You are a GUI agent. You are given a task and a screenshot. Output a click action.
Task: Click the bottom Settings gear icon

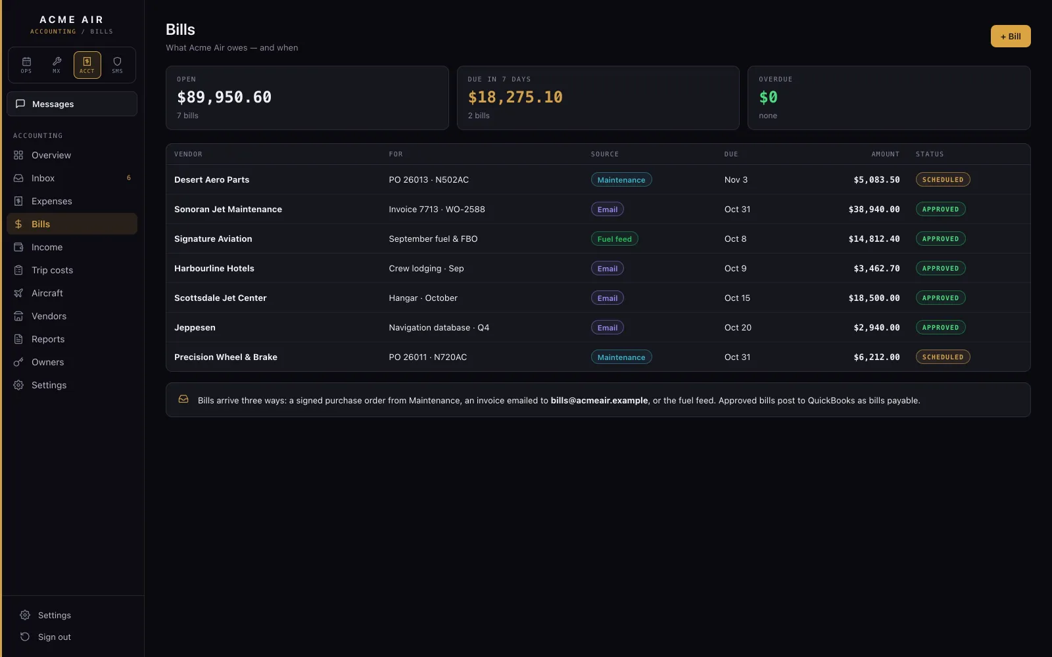coord(25,615)
